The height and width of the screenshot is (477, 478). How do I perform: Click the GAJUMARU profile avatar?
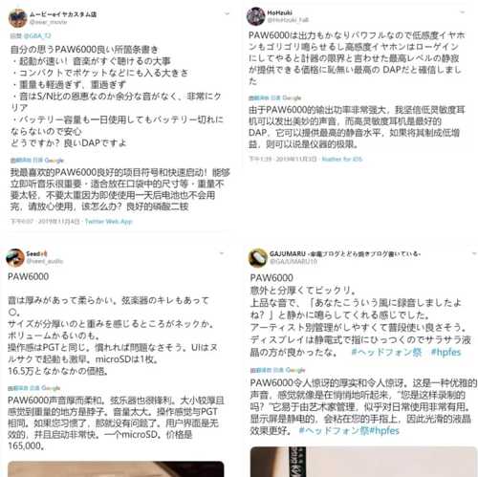point(257,257)
